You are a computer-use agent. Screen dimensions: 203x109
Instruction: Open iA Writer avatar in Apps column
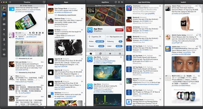50,32
